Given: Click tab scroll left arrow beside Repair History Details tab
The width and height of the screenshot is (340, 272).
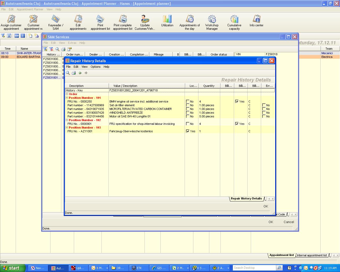Looking at the screenshot, I should [x=269, y=199].
